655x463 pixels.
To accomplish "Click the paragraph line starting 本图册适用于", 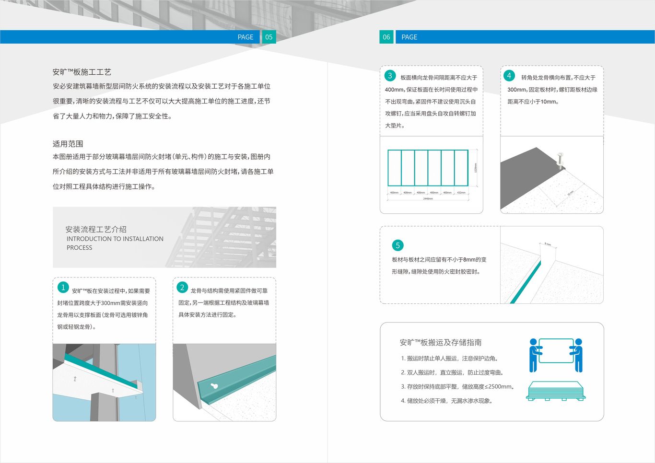I will click(x=162, y=157).
